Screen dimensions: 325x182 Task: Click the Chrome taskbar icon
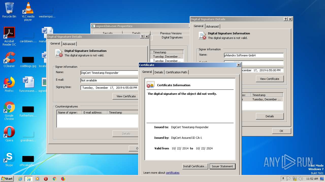pos(54,179)
